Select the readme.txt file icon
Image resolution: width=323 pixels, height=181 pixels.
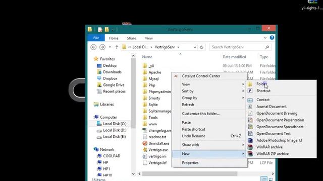point(145,137)
